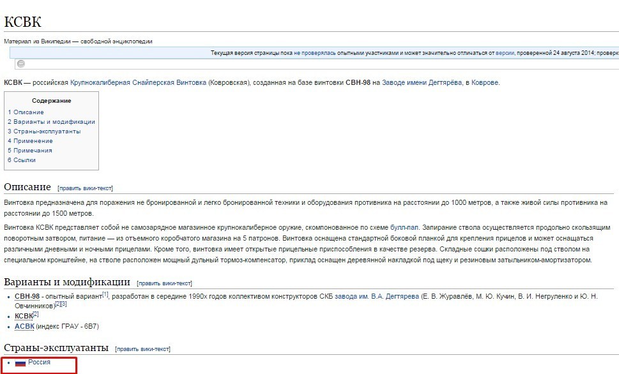Viewport: 619px width, 374px height.
Task: Follow the Крупнокалиберная Снайперская Винтовка link
Action: point(138,82)
